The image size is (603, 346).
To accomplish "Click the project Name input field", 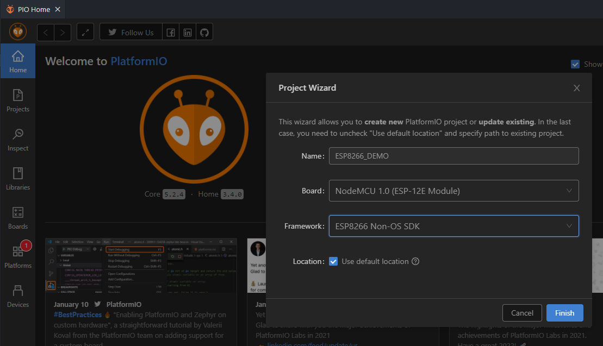I will [454, 156].
